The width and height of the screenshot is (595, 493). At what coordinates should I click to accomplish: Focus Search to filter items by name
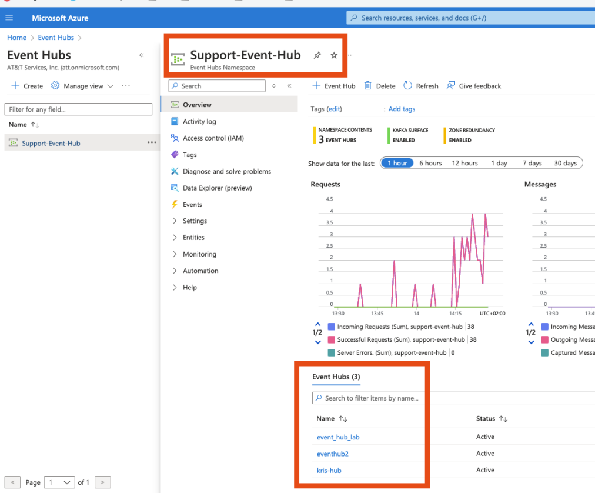(453, 398)
